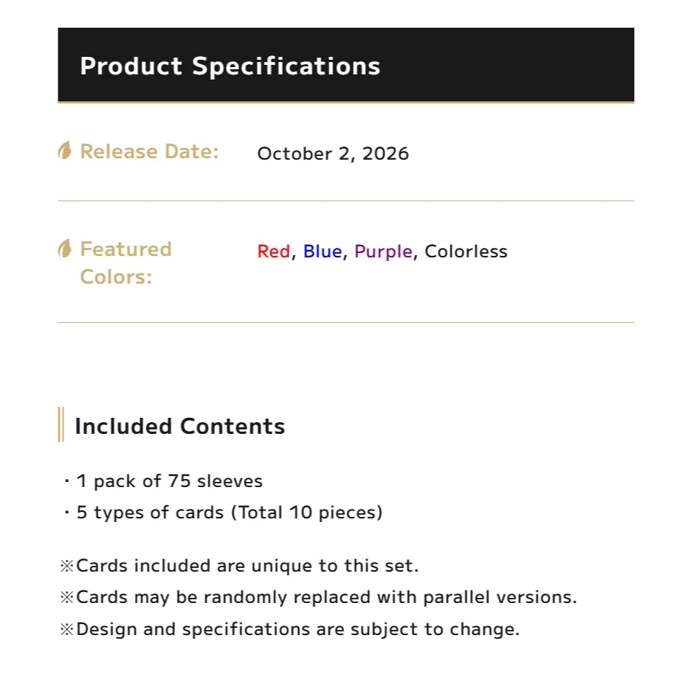Click the October 2, 2026 date text

[333, 154]
